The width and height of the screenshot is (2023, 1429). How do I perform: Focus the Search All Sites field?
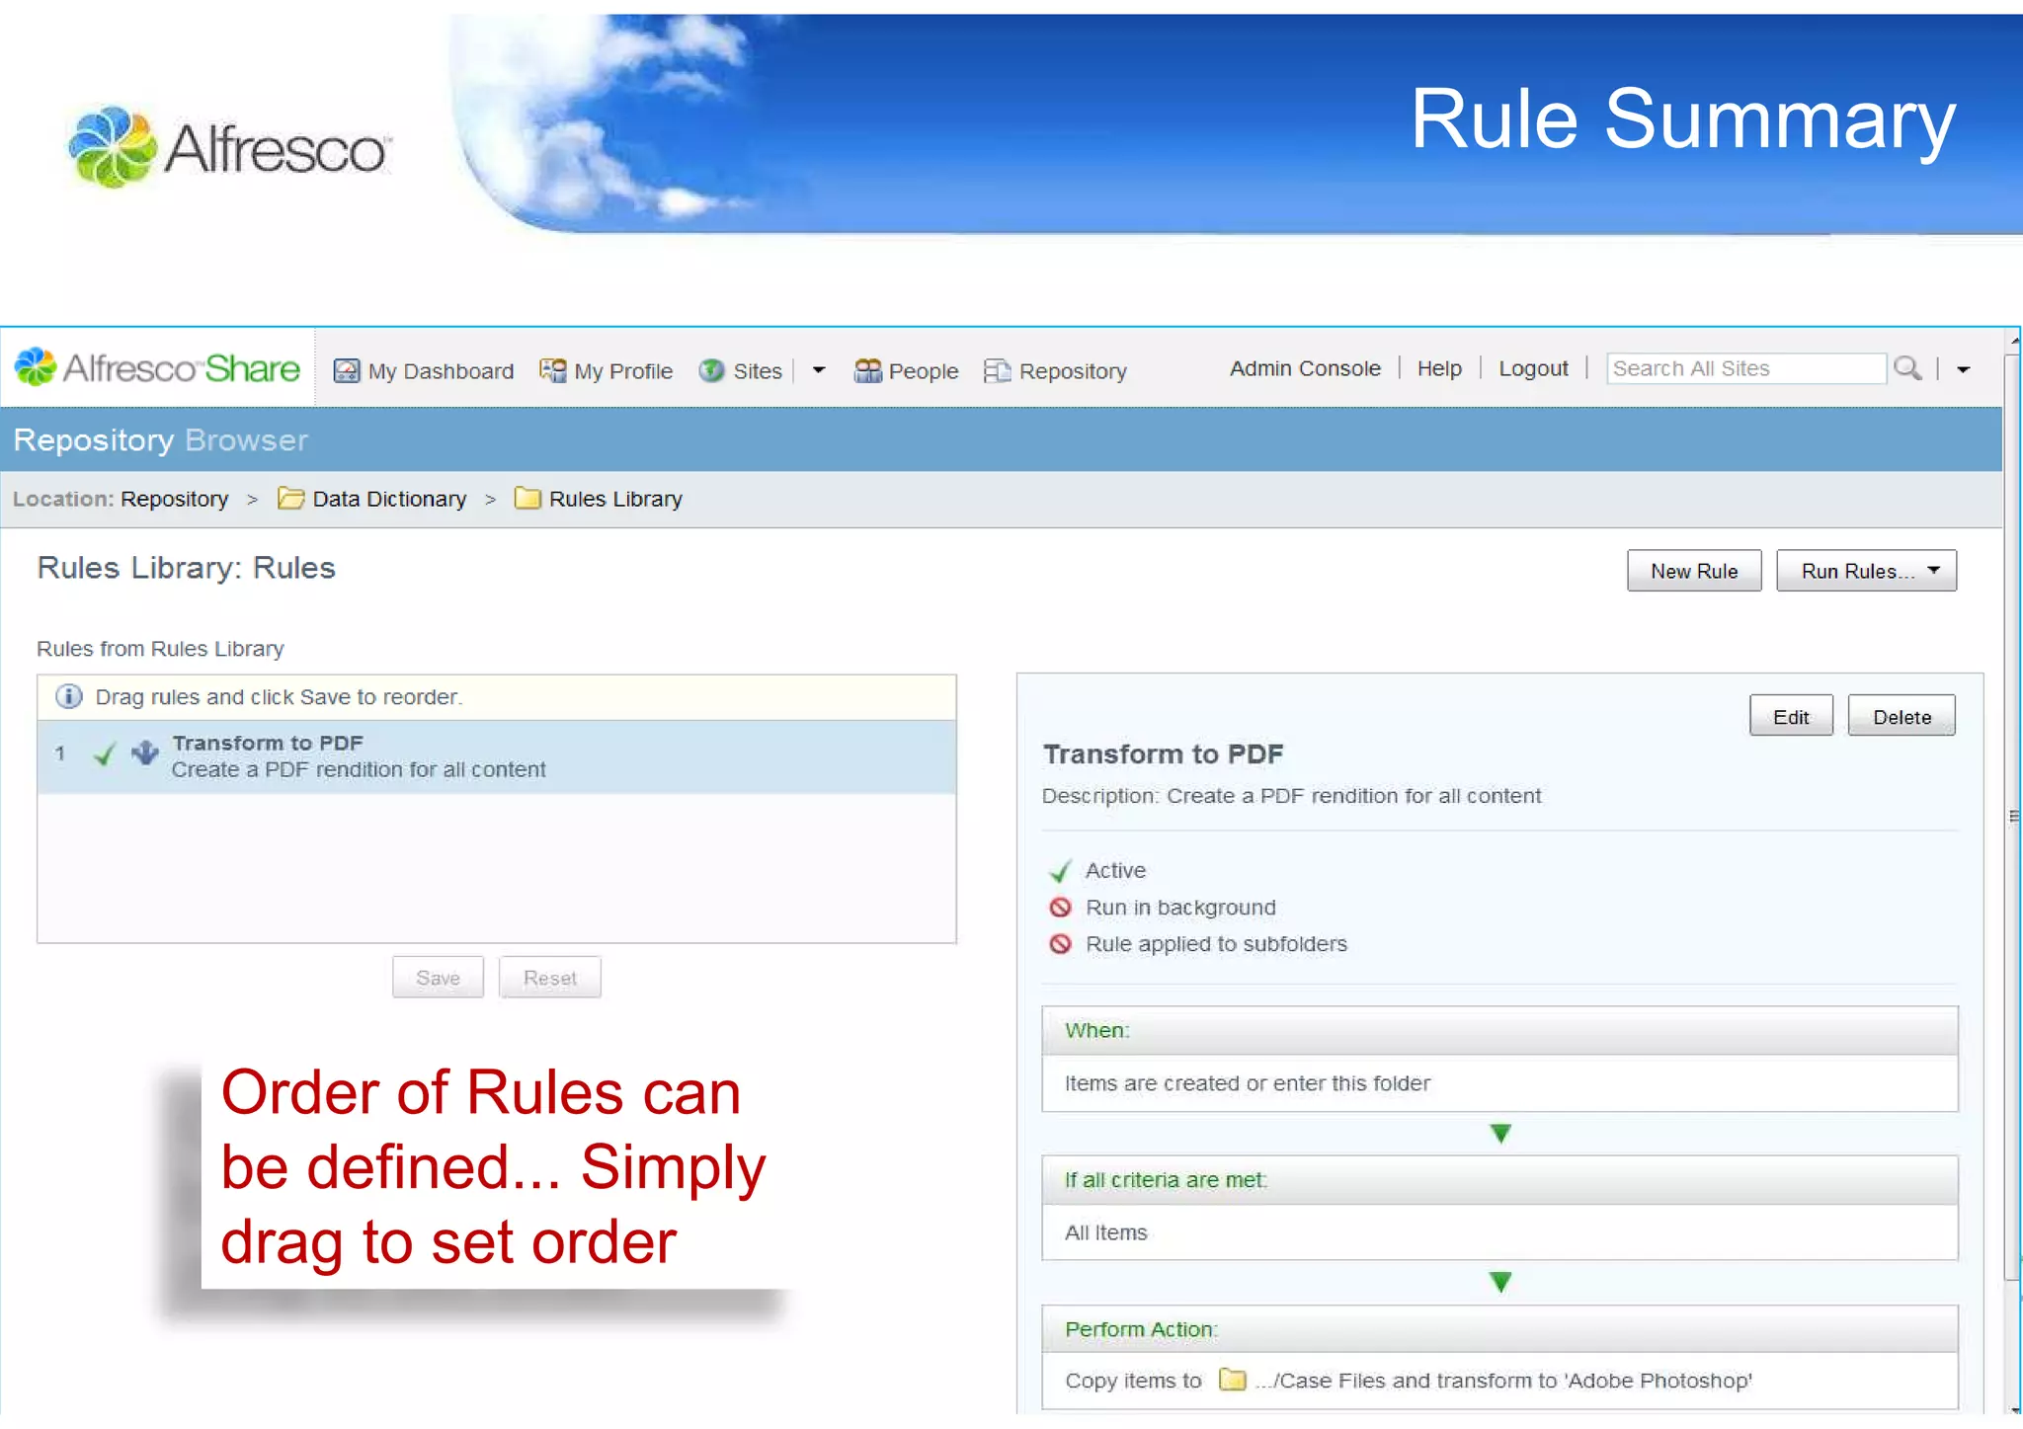[1745, 368]
